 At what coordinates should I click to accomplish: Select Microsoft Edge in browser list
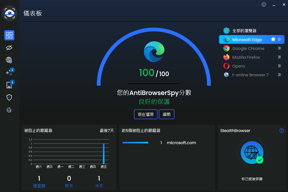252,39
